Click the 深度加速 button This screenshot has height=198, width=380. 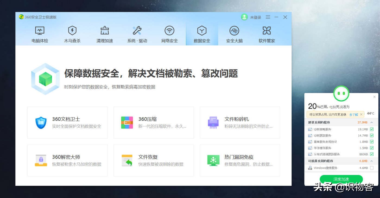coord(341,179)
